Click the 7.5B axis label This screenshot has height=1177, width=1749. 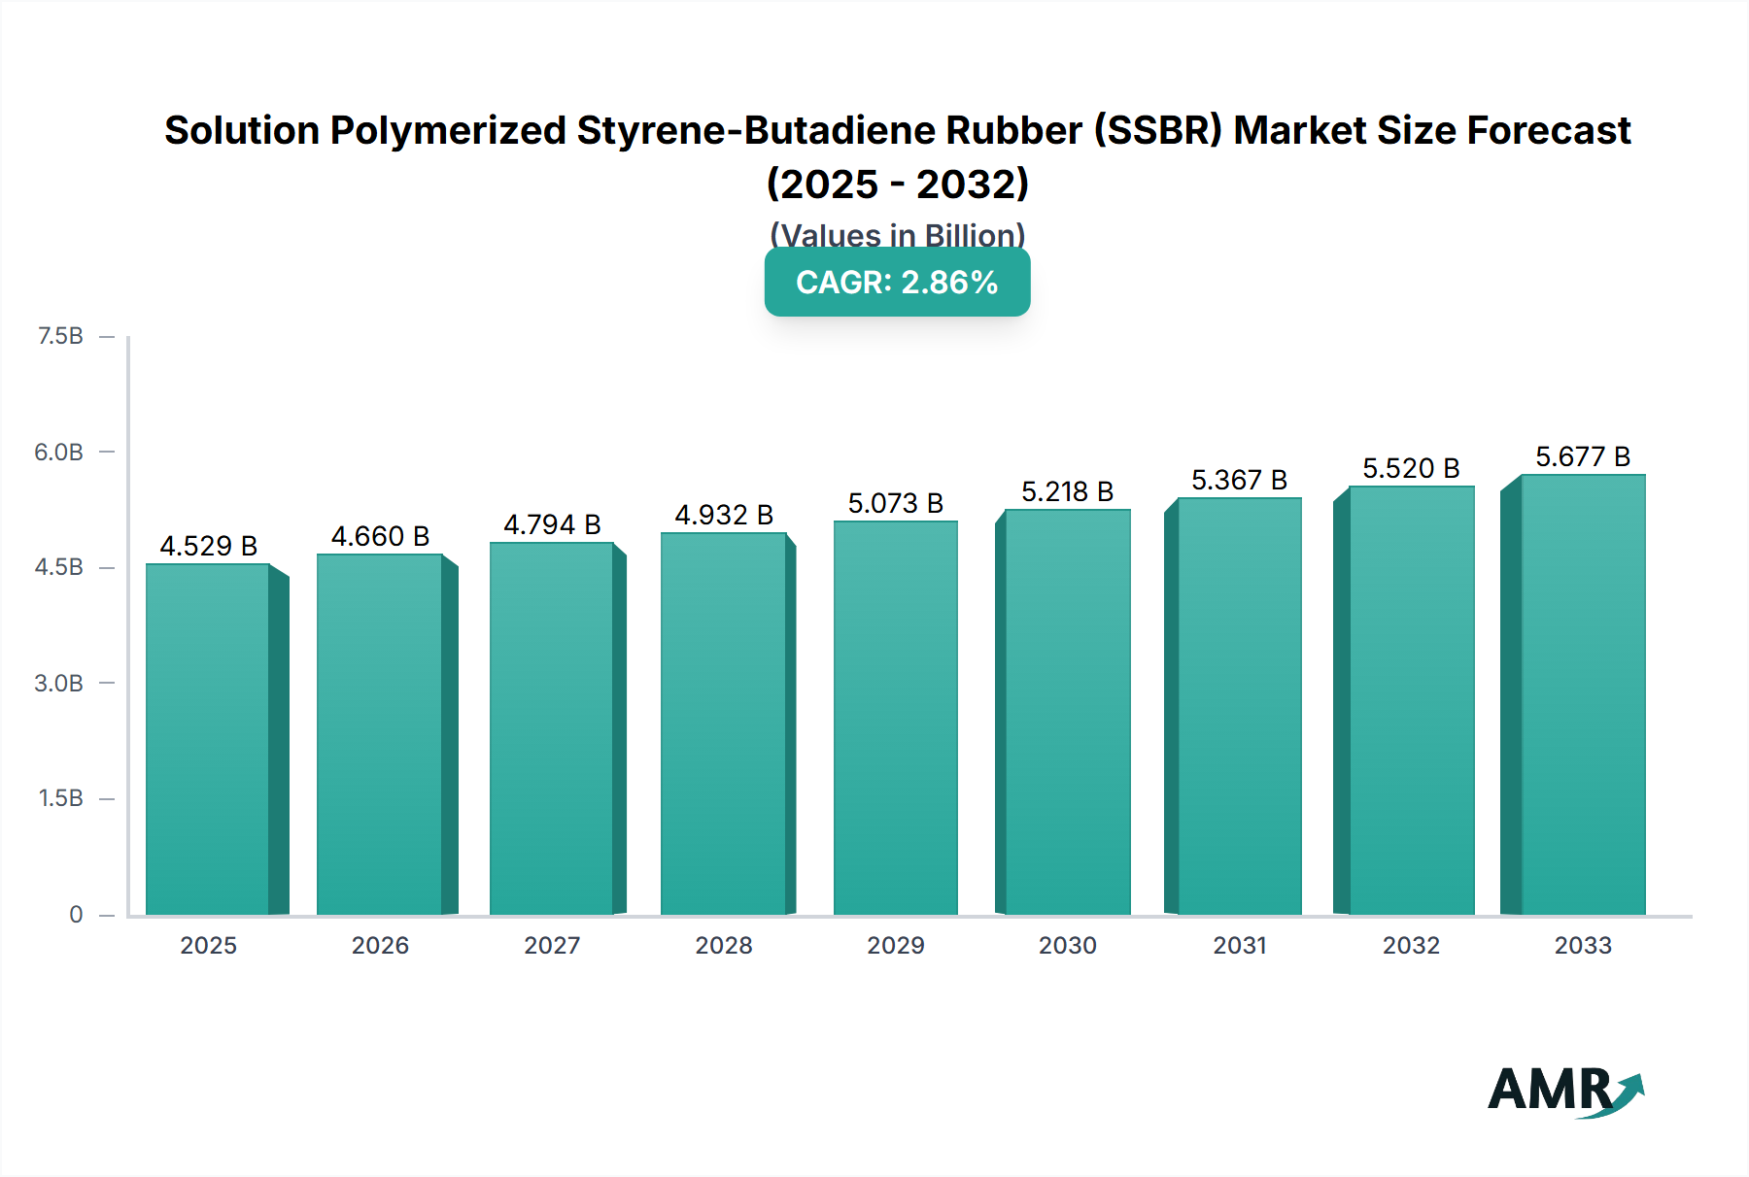tap(59, 336)
